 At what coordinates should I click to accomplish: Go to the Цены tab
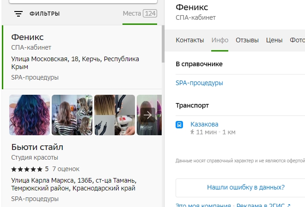274,40
